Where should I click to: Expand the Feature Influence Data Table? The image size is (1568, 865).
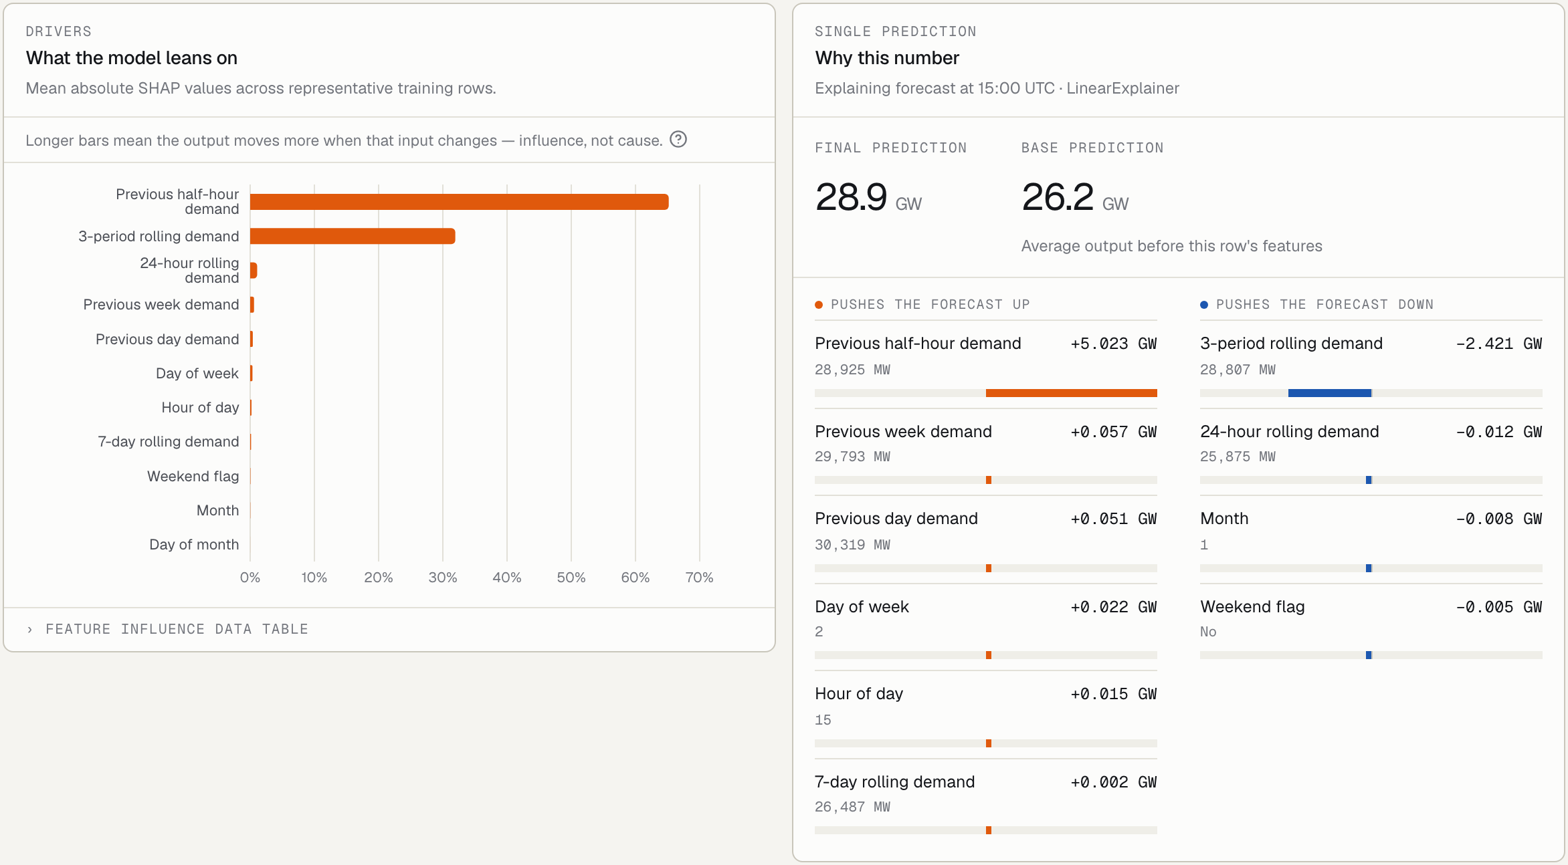167,629
